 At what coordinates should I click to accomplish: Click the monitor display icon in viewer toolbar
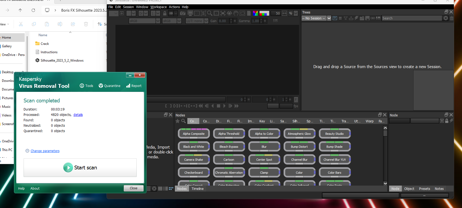(190, 13)
